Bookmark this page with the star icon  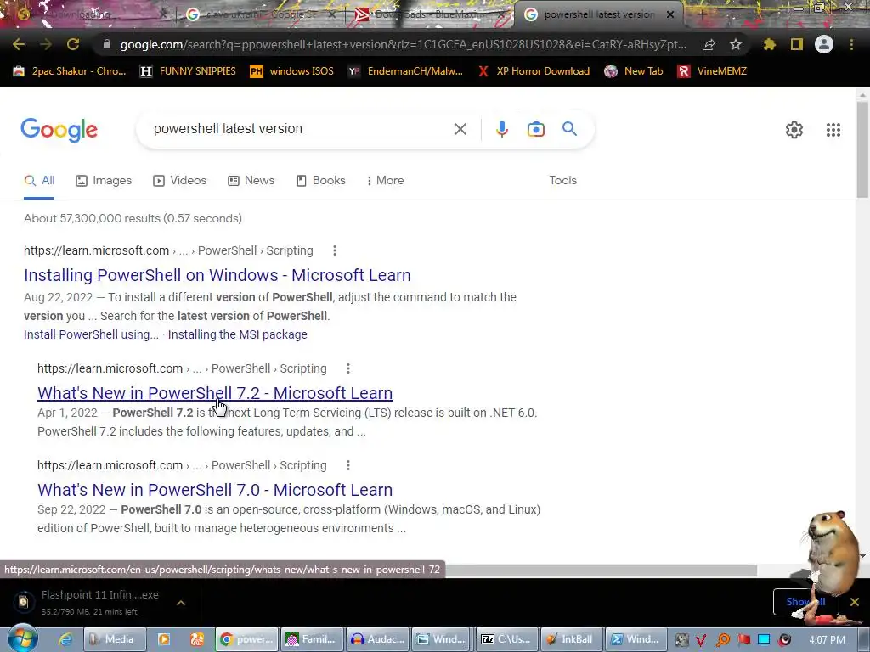[x=736, y=44]
